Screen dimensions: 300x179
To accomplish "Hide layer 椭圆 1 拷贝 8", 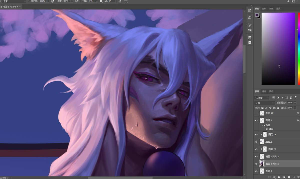I will (256, 156).
